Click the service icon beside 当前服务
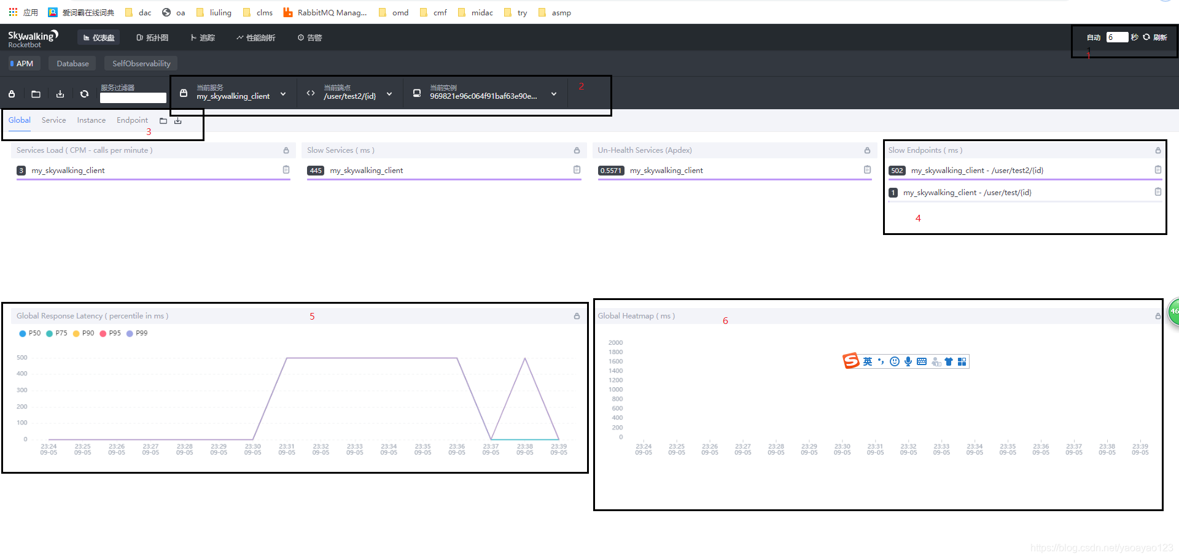 184,93
